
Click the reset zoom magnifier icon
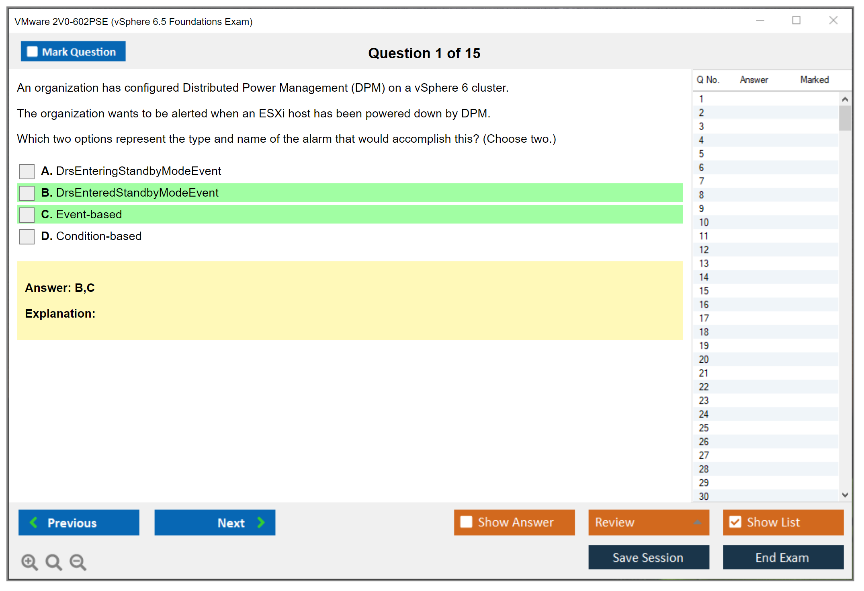pos(53,562)
